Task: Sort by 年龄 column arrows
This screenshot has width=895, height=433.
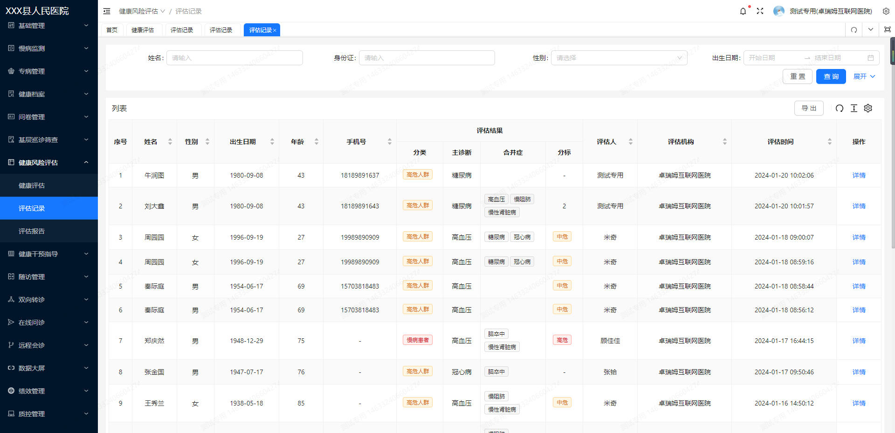Action: (x=317, y=142)
